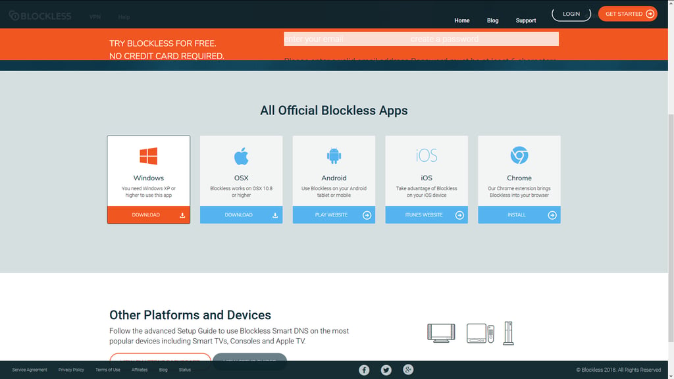The width and height of the screenshot is (674, 379).
Task: Click the Android card title text
Action: [334, 178]
